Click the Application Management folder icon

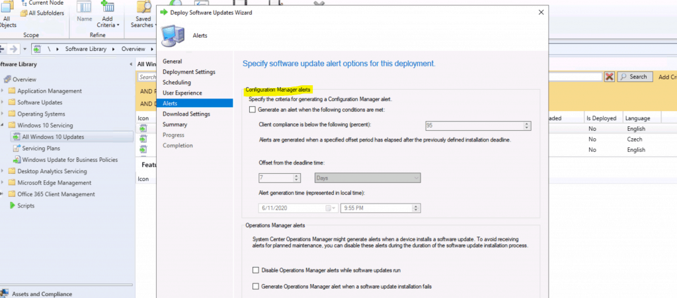coord(12,91)
